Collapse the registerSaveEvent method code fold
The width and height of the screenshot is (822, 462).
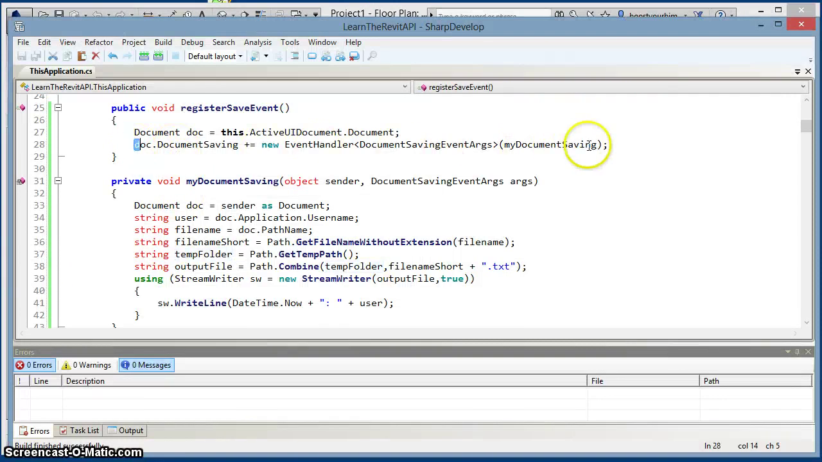click(x=58, y=108)
